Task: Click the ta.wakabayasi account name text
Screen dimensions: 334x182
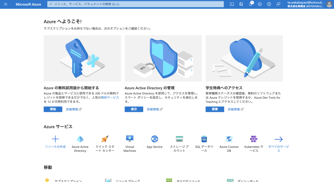Action: pyautogui.click(x=306, y=3)
